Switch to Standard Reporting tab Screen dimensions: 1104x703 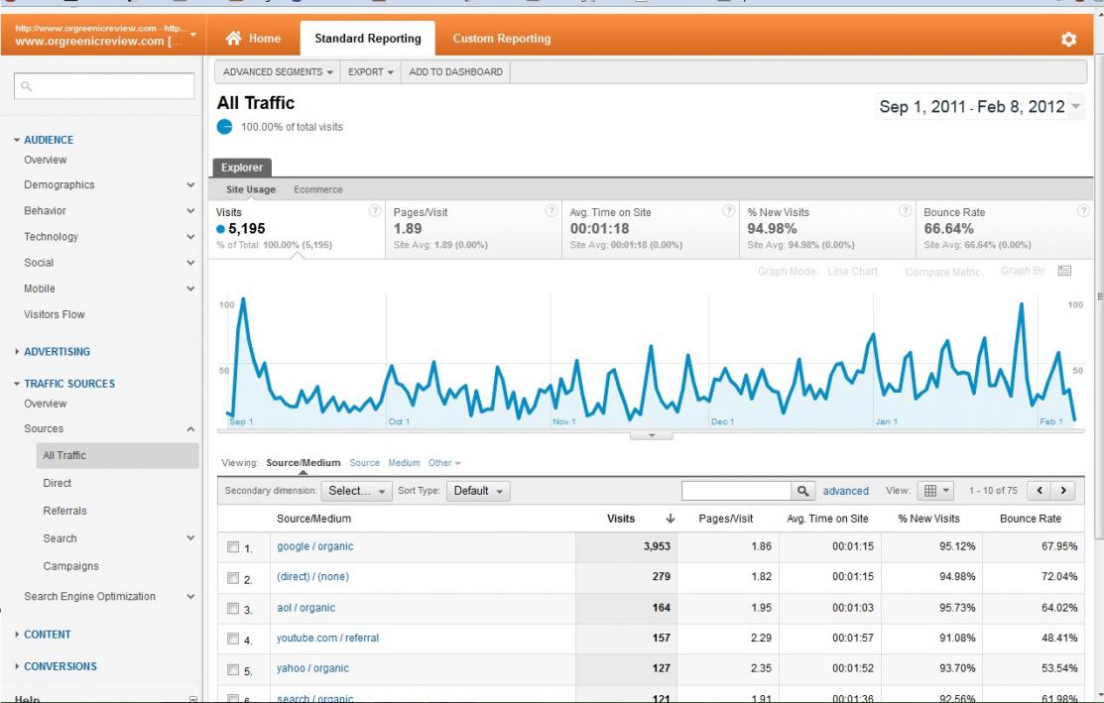pos(368,39)
